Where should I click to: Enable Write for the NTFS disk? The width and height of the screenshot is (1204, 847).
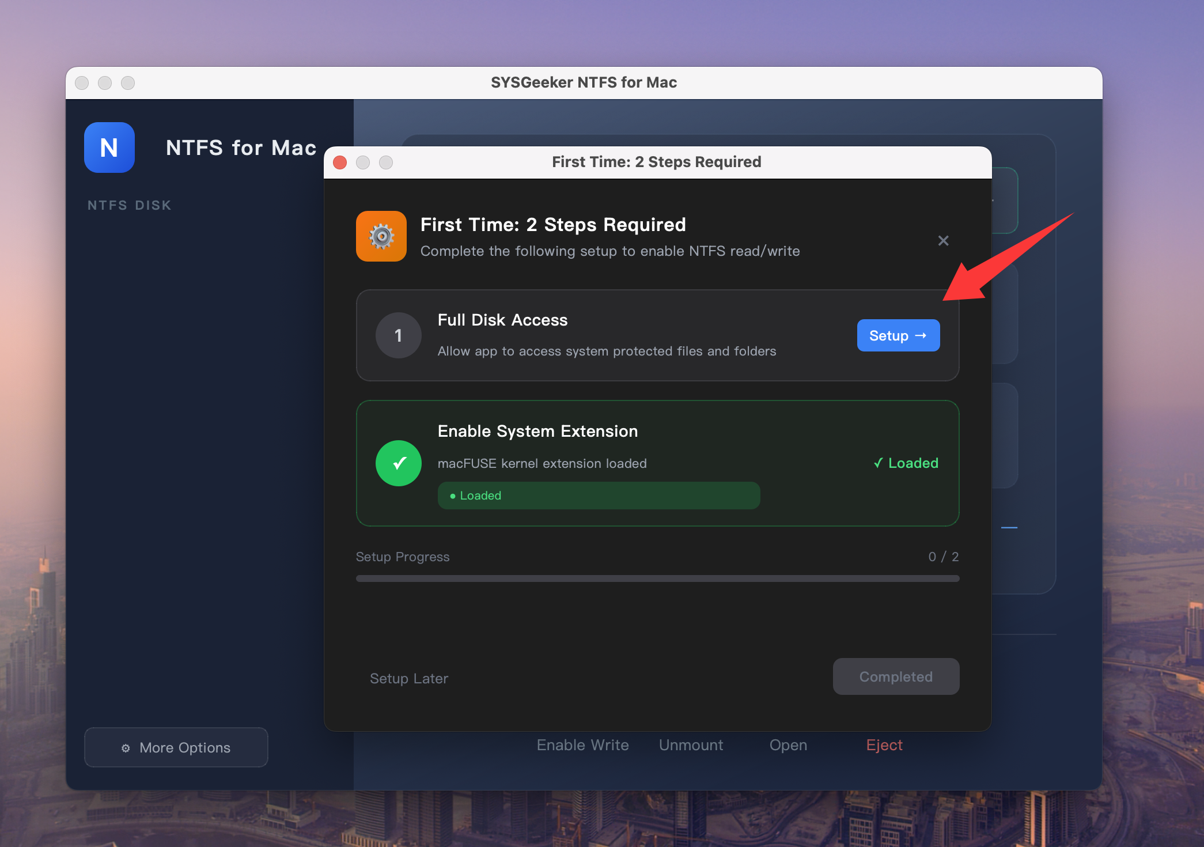[582, 744]
